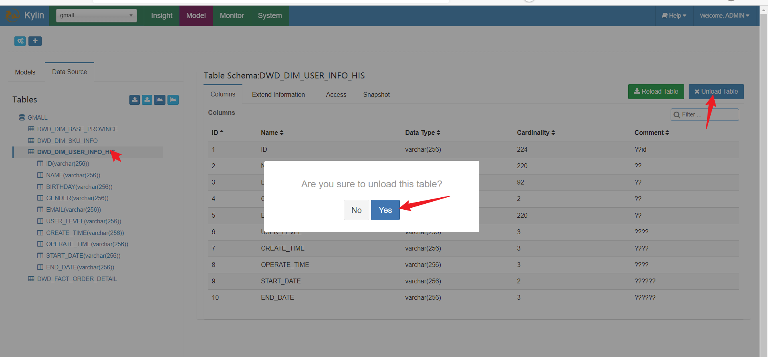The height and width of the screenshot is (357, 768).
Task: Click column icon beside START_DATE(varchar(256))
Action: (x=40, y=255)
